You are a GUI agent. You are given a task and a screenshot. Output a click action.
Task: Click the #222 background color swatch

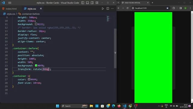tap(36, 24)
